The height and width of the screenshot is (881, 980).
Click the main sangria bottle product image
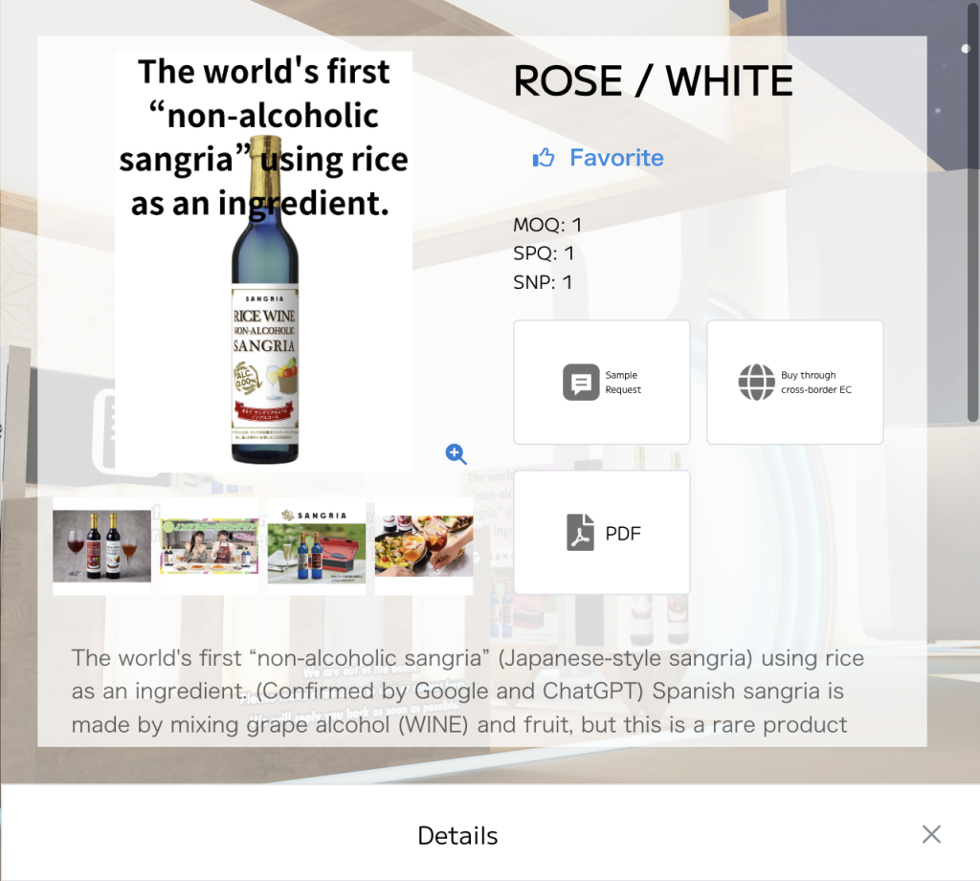(x=264, y=261)
